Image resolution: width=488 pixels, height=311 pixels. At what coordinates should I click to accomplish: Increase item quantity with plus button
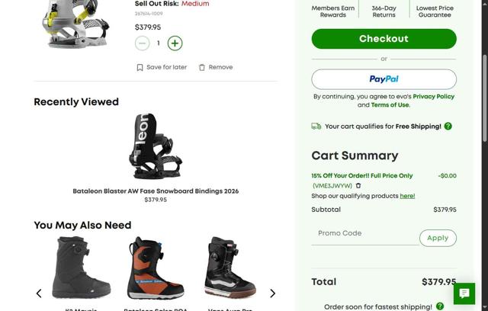click(175, 43)
